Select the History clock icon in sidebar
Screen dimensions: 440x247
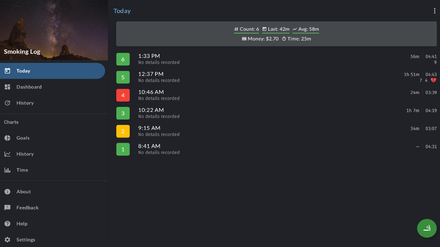[7, 103]
